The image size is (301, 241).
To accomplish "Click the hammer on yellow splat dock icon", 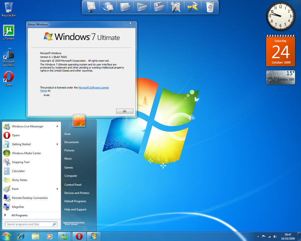I will (193, 7).
